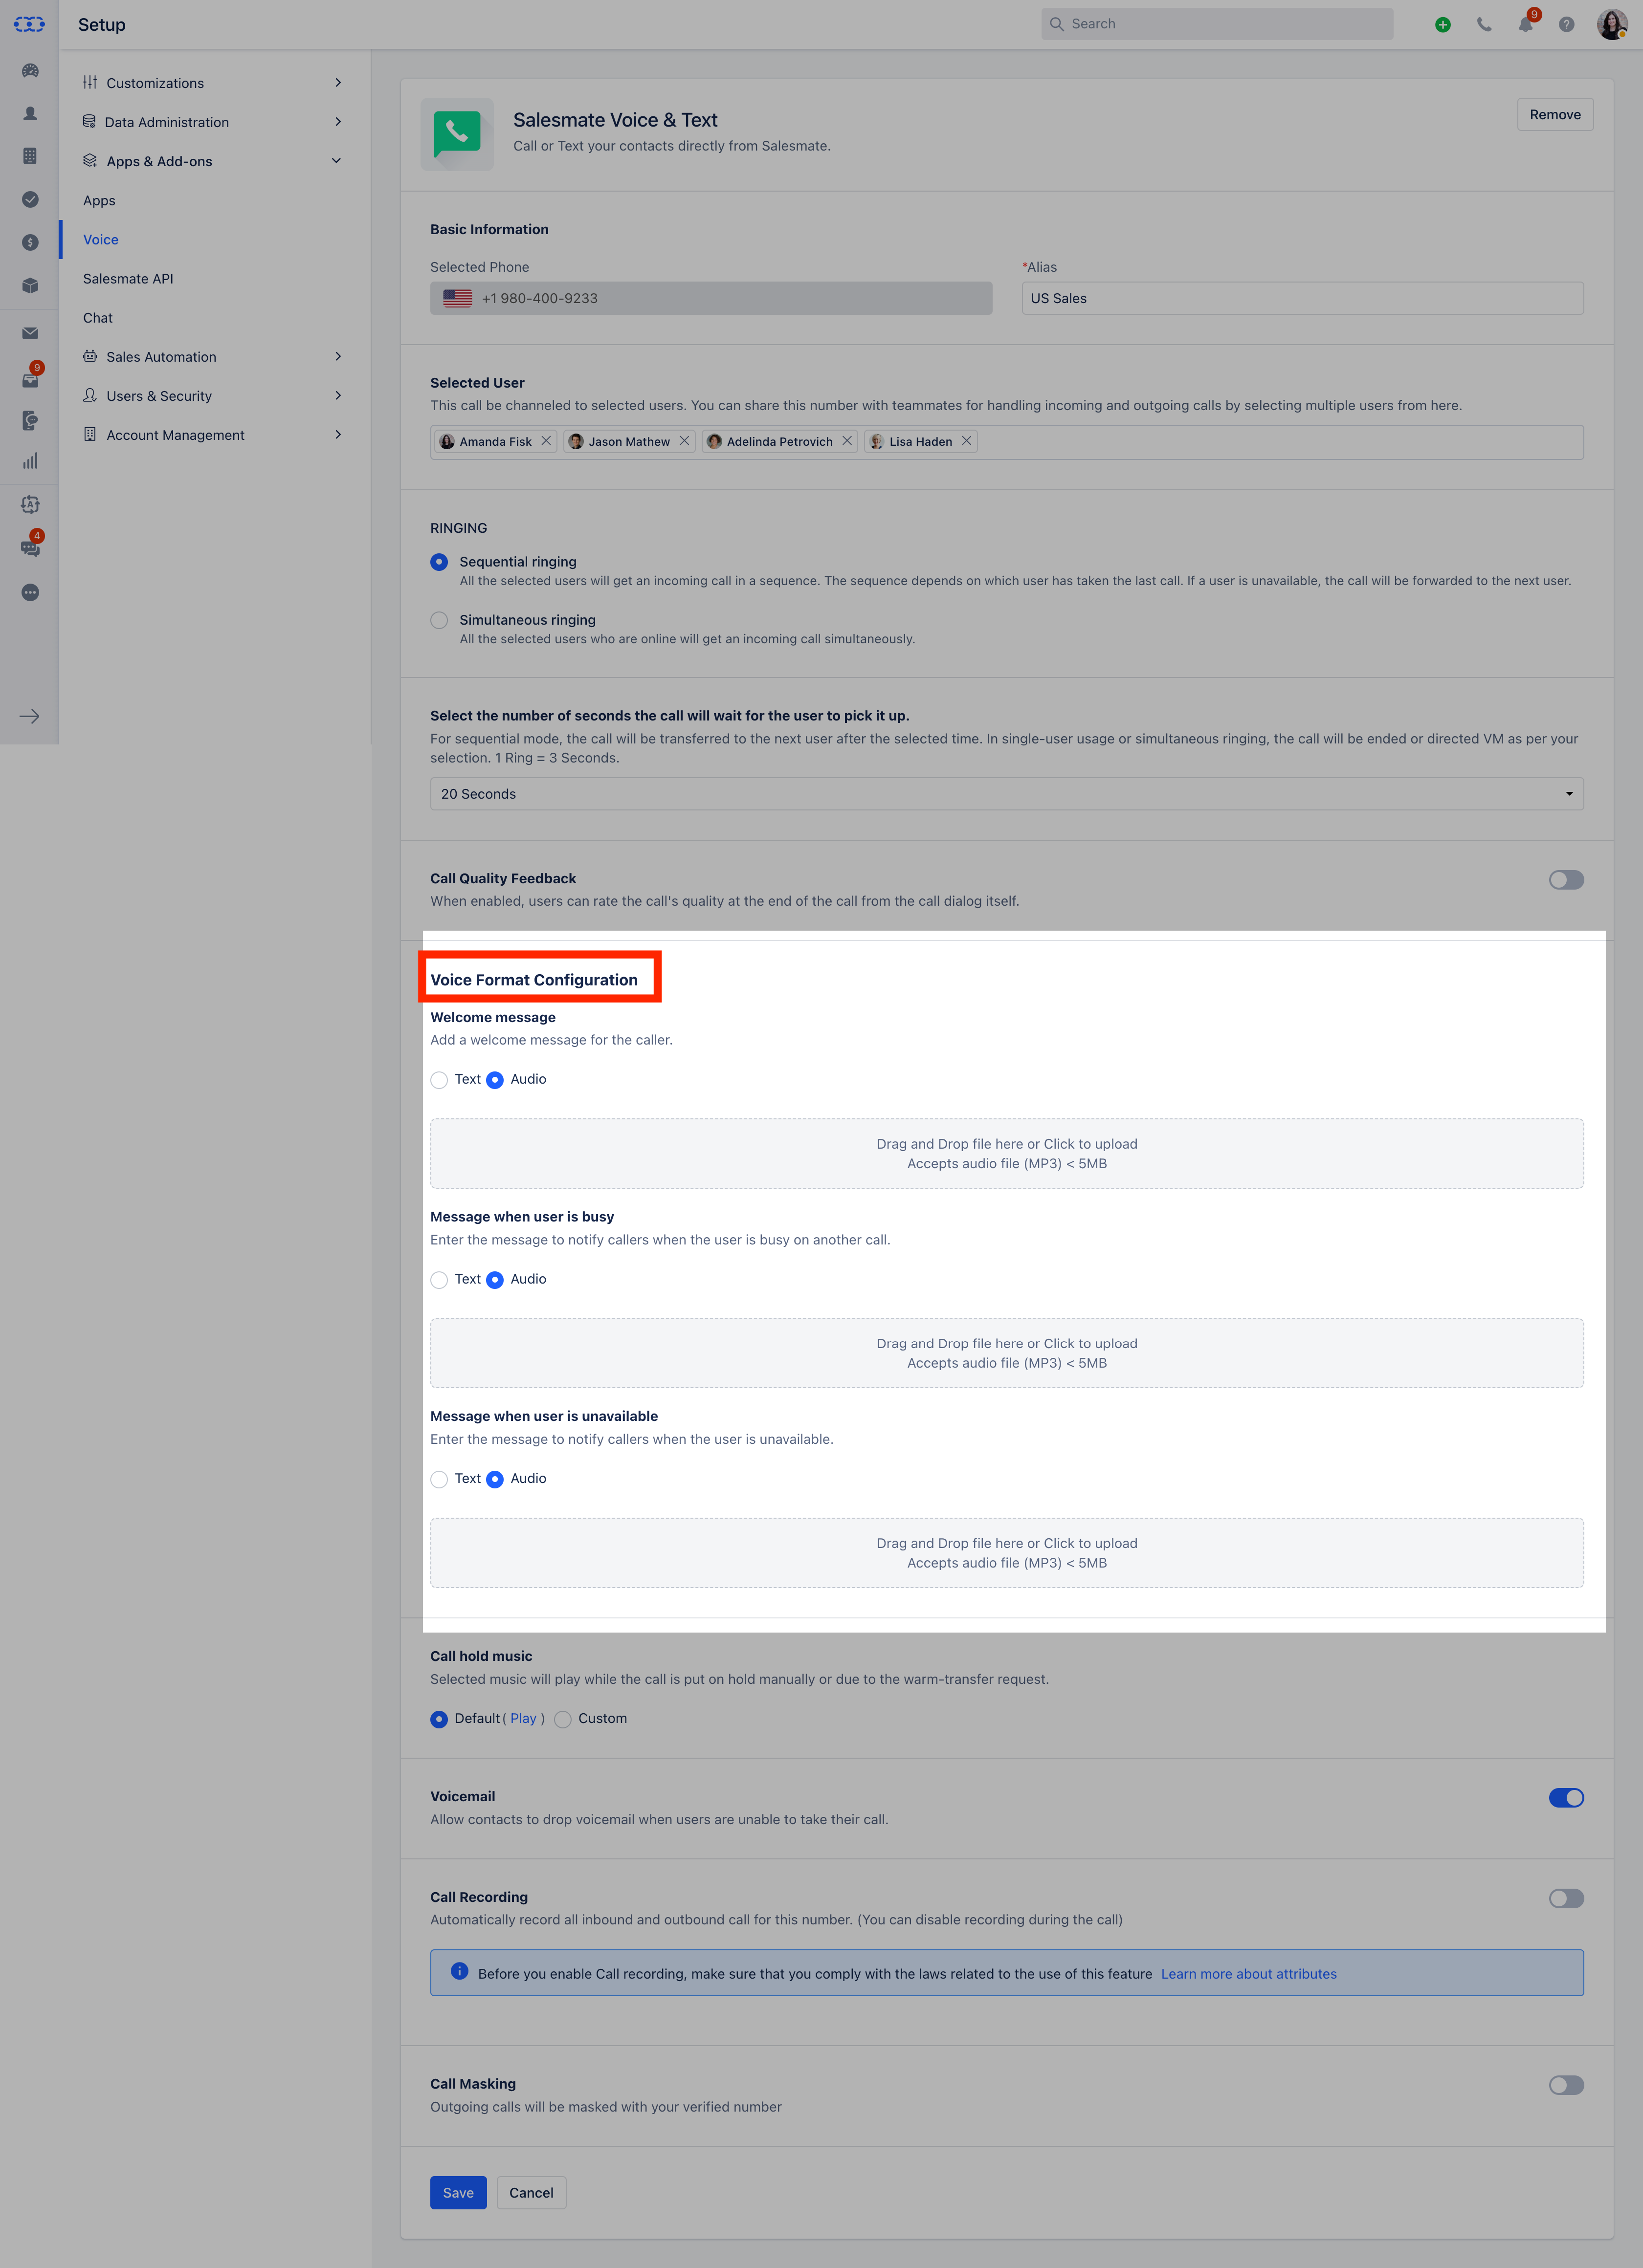Image resolution: width=1643 pixels, height=2268 pixels.
Task: Click the green Salesmate Voice app icon
Action: (457, 134)
